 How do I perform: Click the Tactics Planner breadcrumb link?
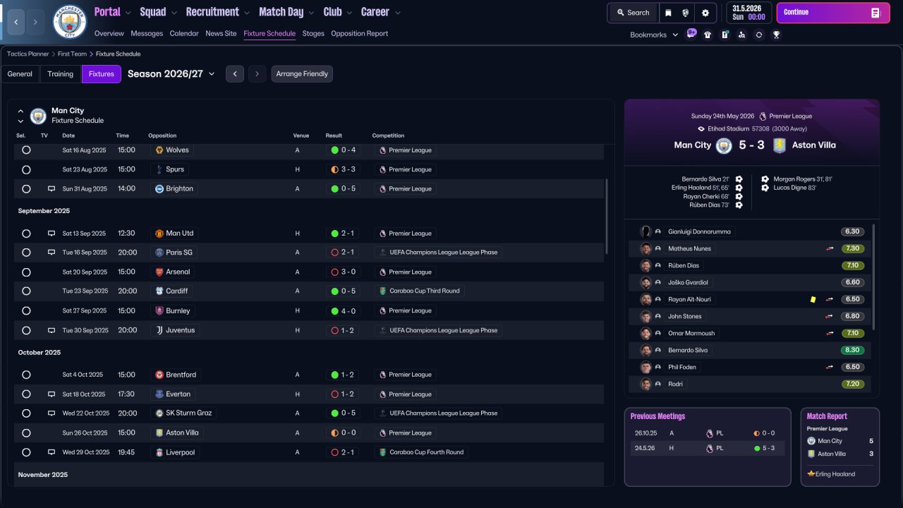(x=28, y=54)
